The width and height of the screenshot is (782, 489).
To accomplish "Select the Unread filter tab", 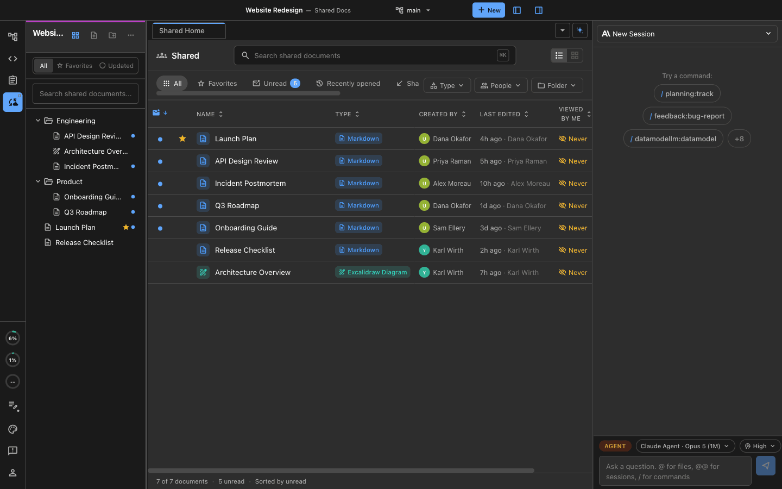I will [x=276, y=83].
